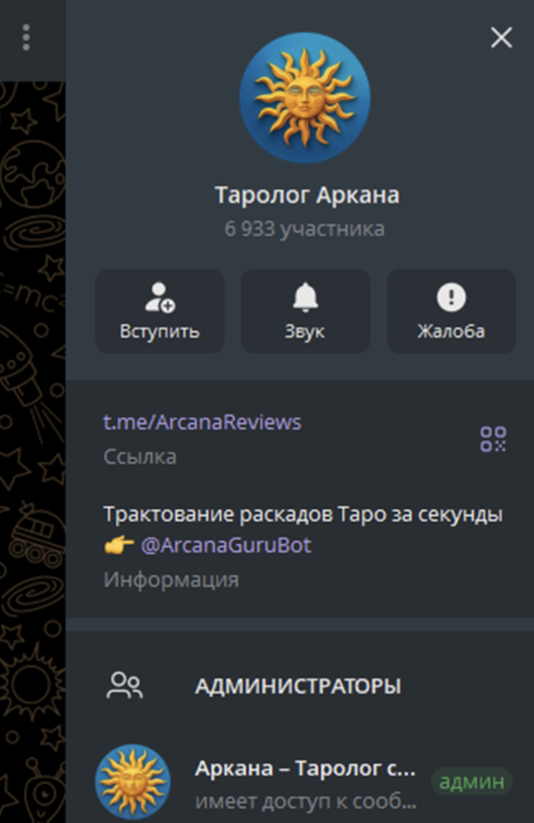The height and width of the screenshot is (823, 534).
Task: Show the QR code for the link
Action: [493, 439]
